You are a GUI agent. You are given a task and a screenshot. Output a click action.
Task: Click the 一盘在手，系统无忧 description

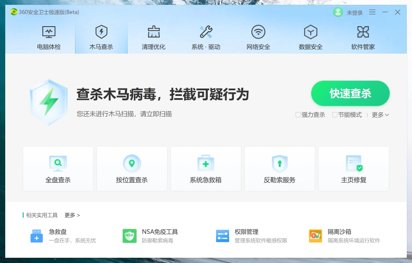(x=72, y=240)
